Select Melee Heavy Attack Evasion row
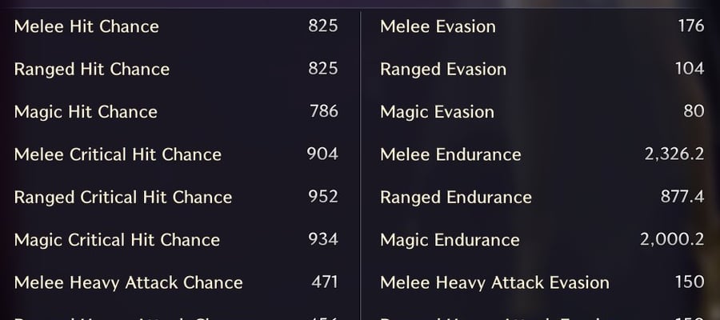Image resolution: width=720 pixels, height=320 pixels. coord(542,282)
